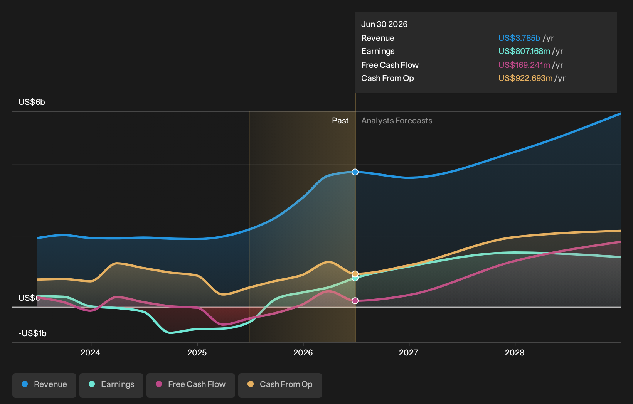Click the -US$1b y-axis label

33,333
